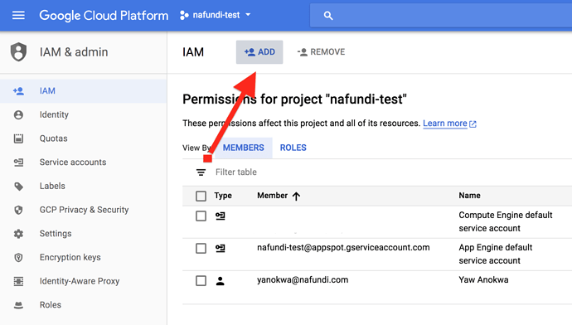Click service account icon in App Engine row

point(220,249)
